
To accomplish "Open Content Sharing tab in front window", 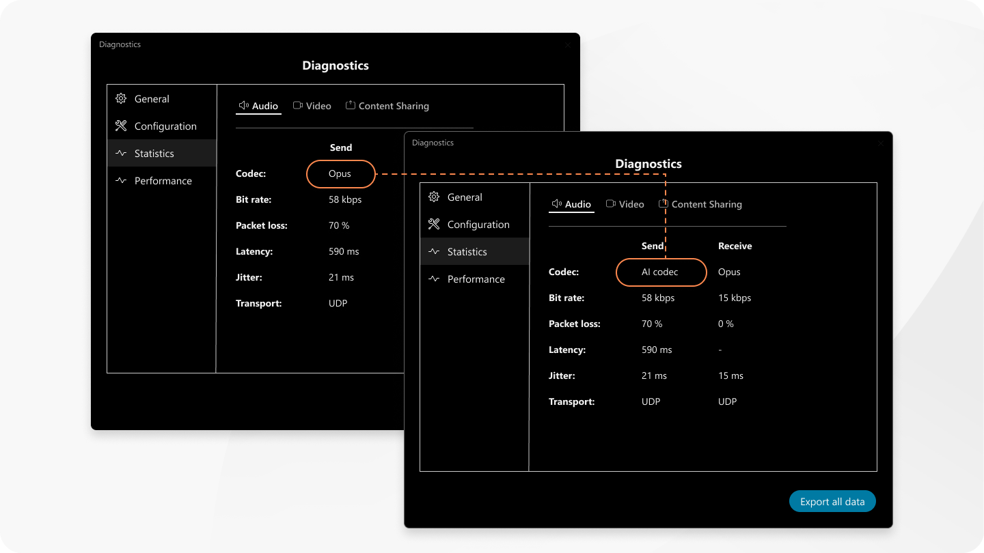I will click(x=700, y=204).
